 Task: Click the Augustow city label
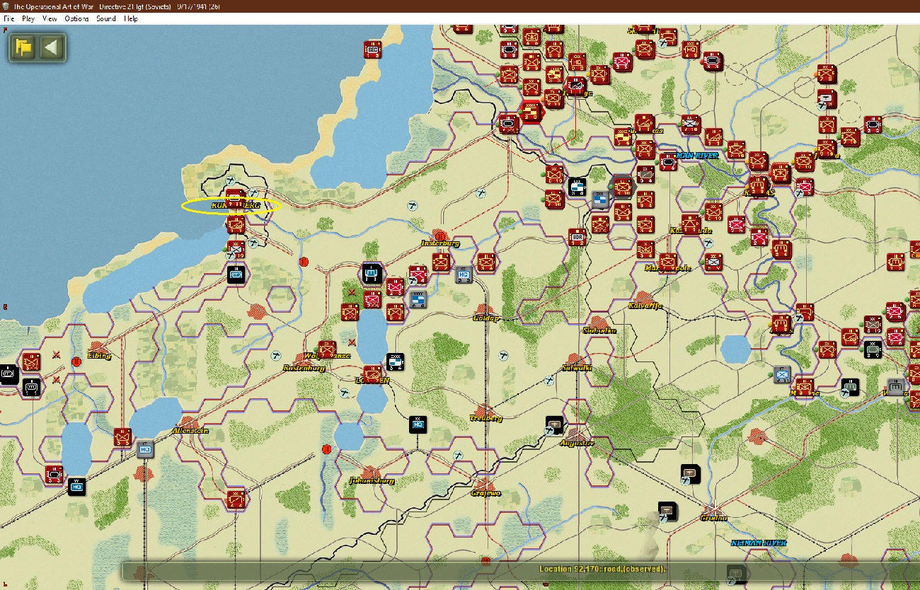click(575, 443)
